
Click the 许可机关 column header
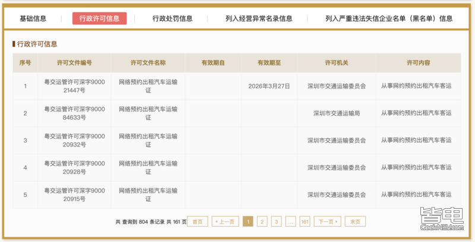[337, 63]
